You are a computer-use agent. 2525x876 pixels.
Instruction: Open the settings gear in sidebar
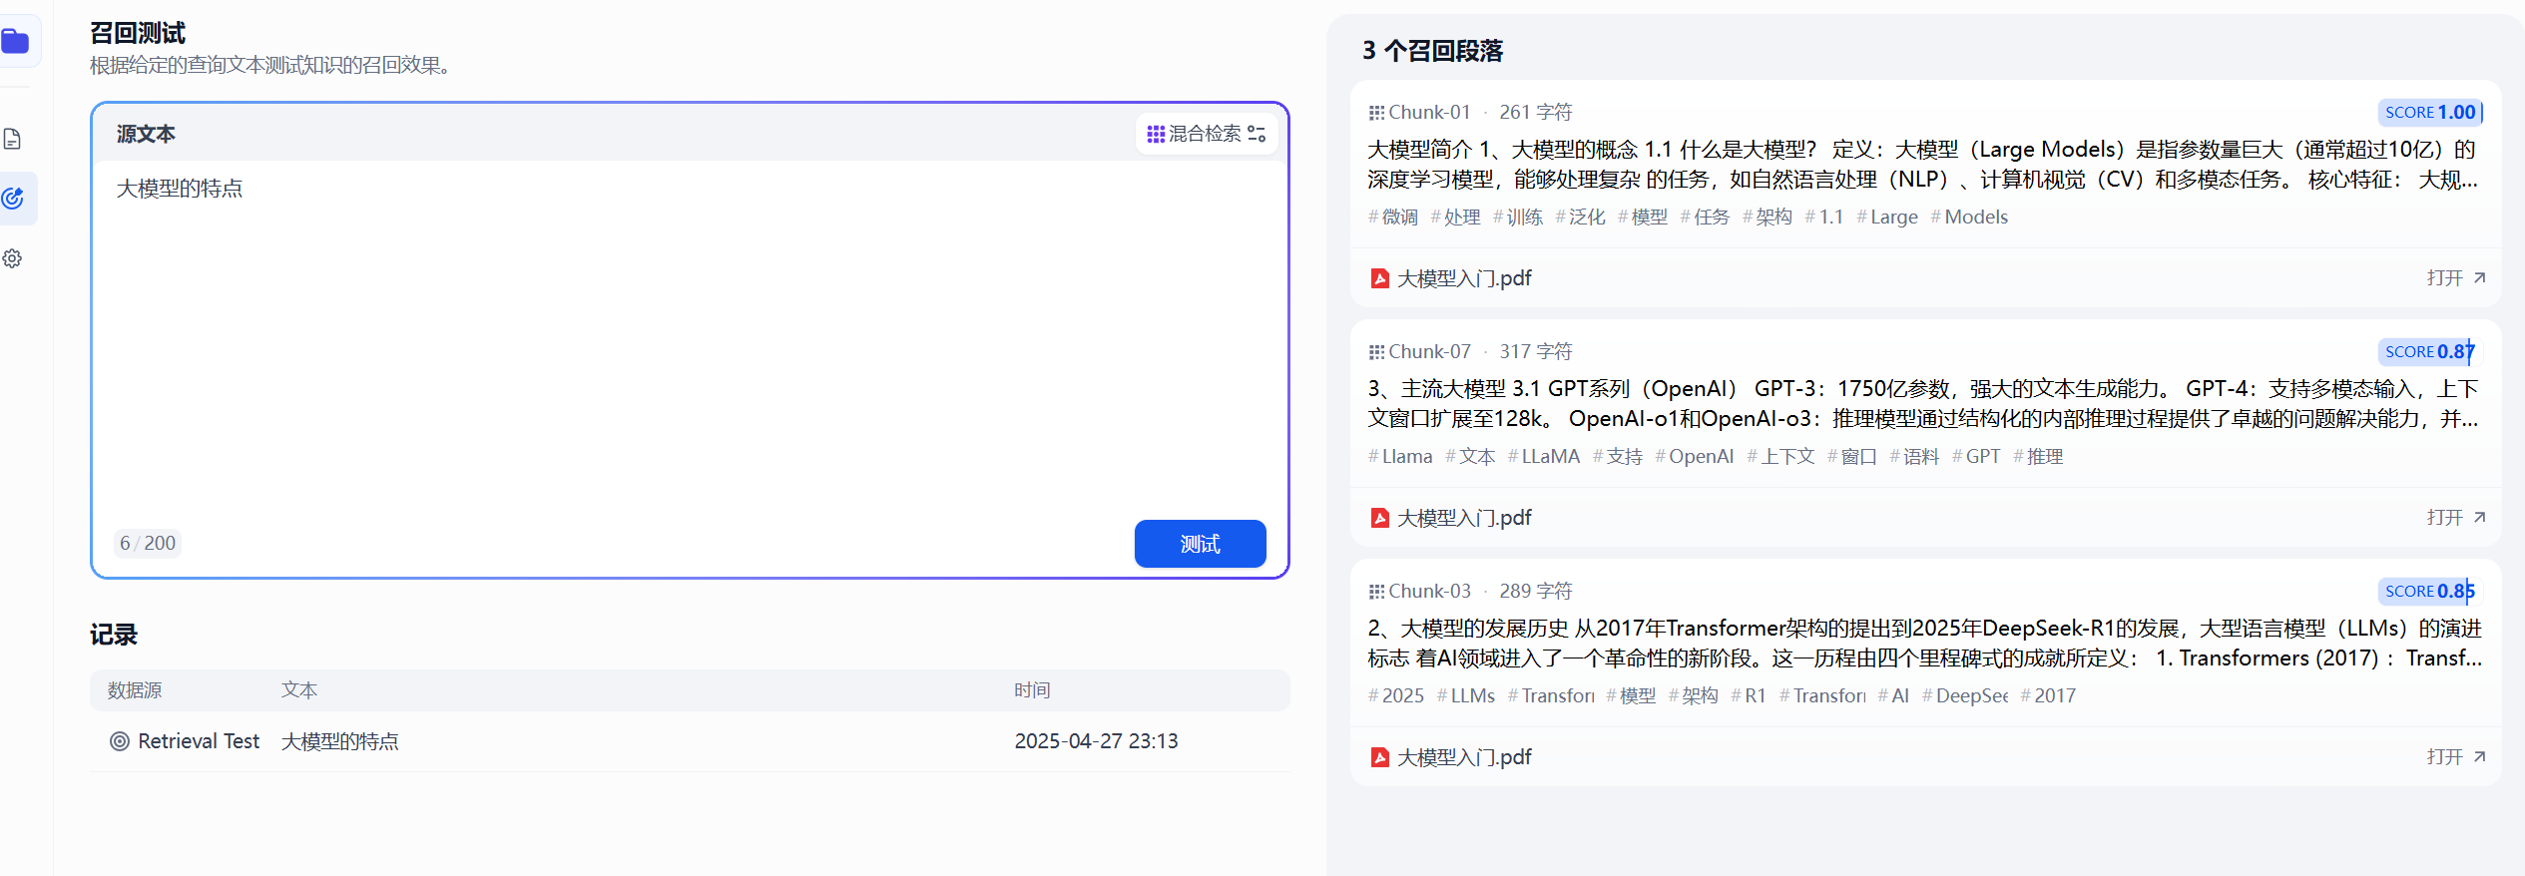pos(13,258)
